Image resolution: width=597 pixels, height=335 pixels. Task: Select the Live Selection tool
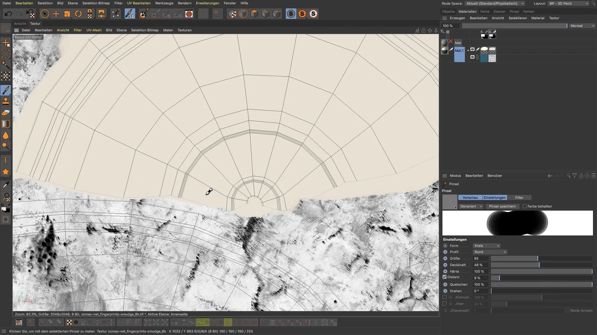click(x=45, y=14)
